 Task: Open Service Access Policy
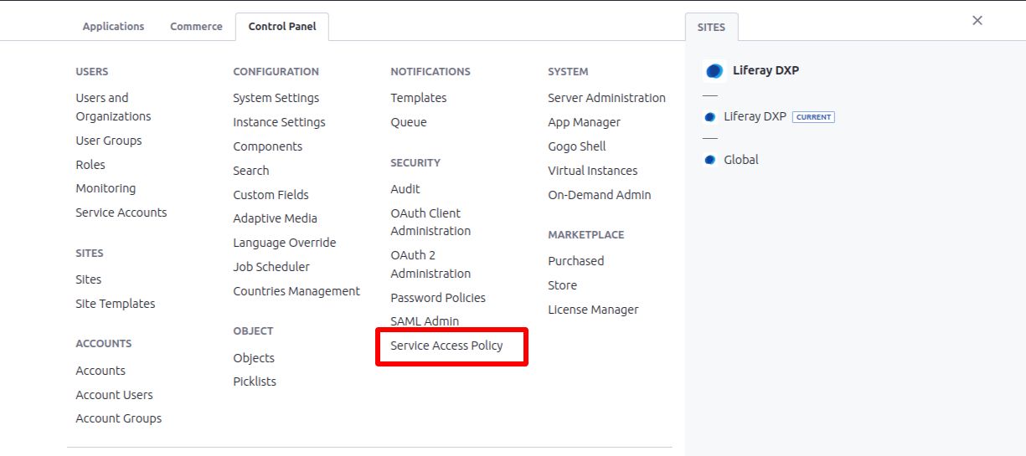coord(446,346)
